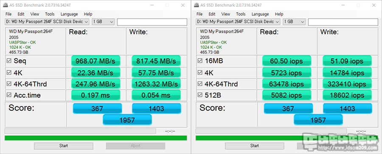The width and height of the screenshot is (382, 154).
Task: Uncheck the 4K test in right window
Action: click(200, 73)
